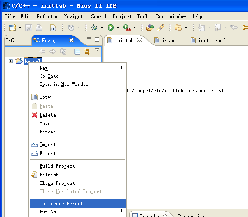This screenshot has width=248, height=217.
Task: Open the Project menu
Action: pyautogui.click(x=122, y=16)
